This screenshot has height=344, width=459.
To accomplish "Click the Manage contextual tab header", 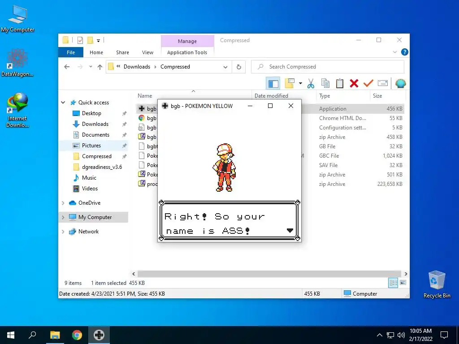I will pyautogui.click(x=187, y=41).
